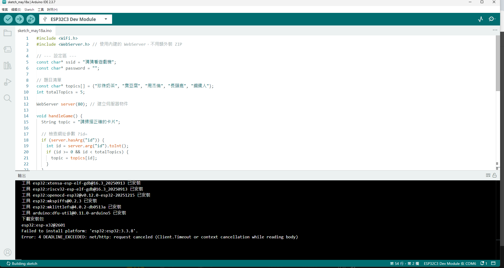Click the server.hasArg("id") line
Screen dimensions: 504x268
point(73,140)
